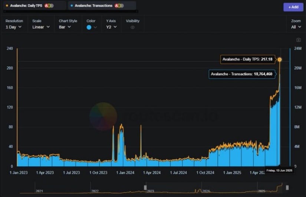This screenshot has width=306, height=197.
Task: Open the Chart Style Bar dropdown
Action: (65, 27)
